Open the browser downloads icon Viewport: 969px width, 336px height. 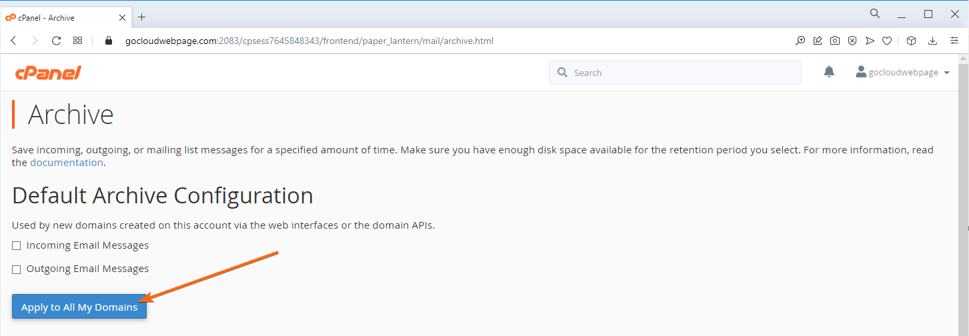[933, 41]
